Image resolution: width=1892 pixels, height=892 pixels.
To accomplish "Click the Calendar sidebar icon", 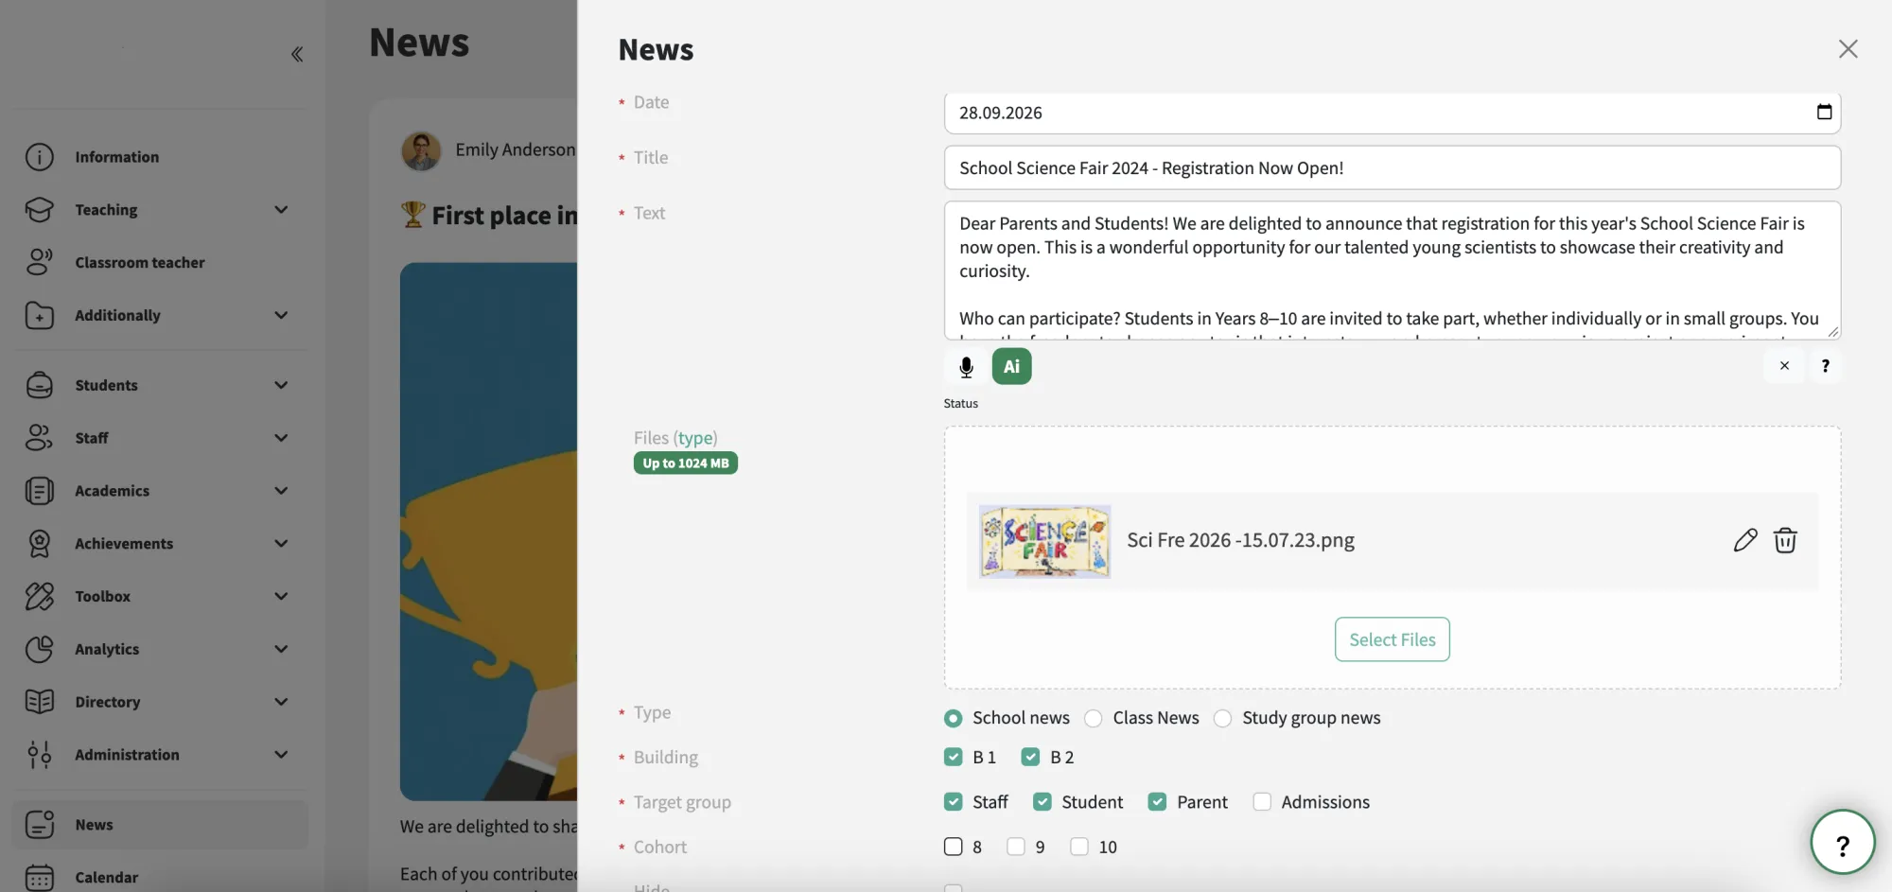I will (x=39, y=878).
